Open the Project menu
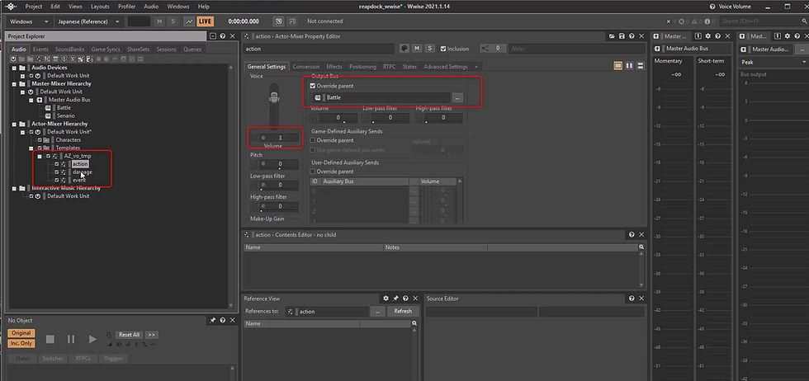Screen dimensions: 809x381 coord(34,7)
